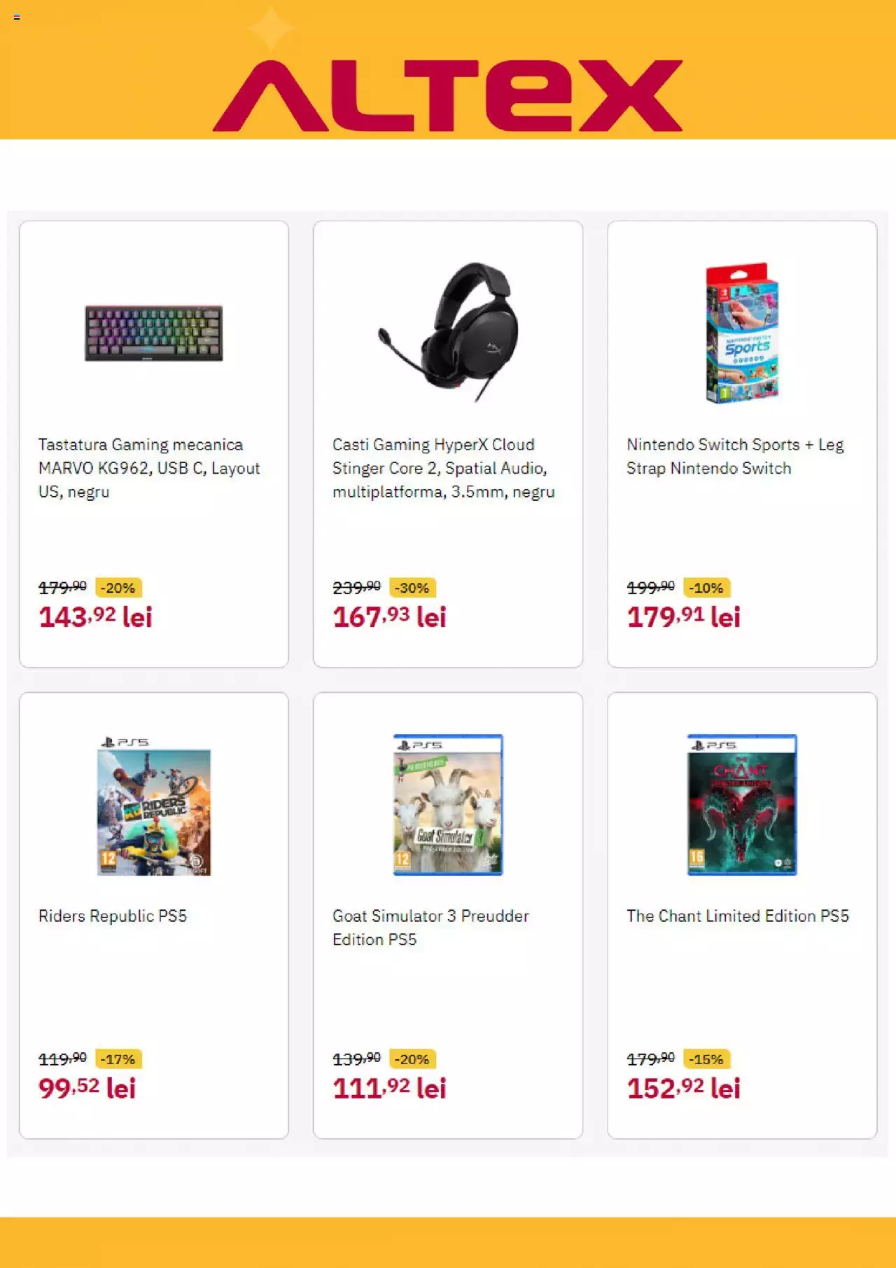Open The Chant Limited Edition PS5 title
The height and width of the screenshot is (1268, 896).
(738, 916)
